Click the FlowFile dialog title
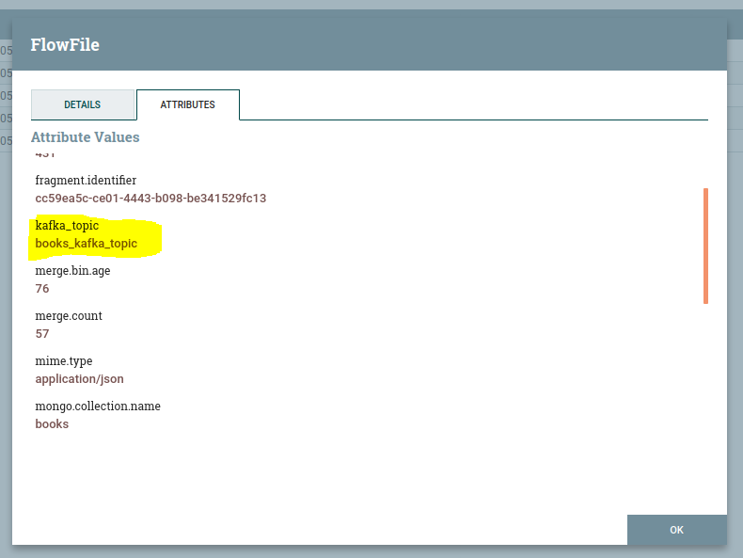The image size is (743, 558). click(65, 45)
